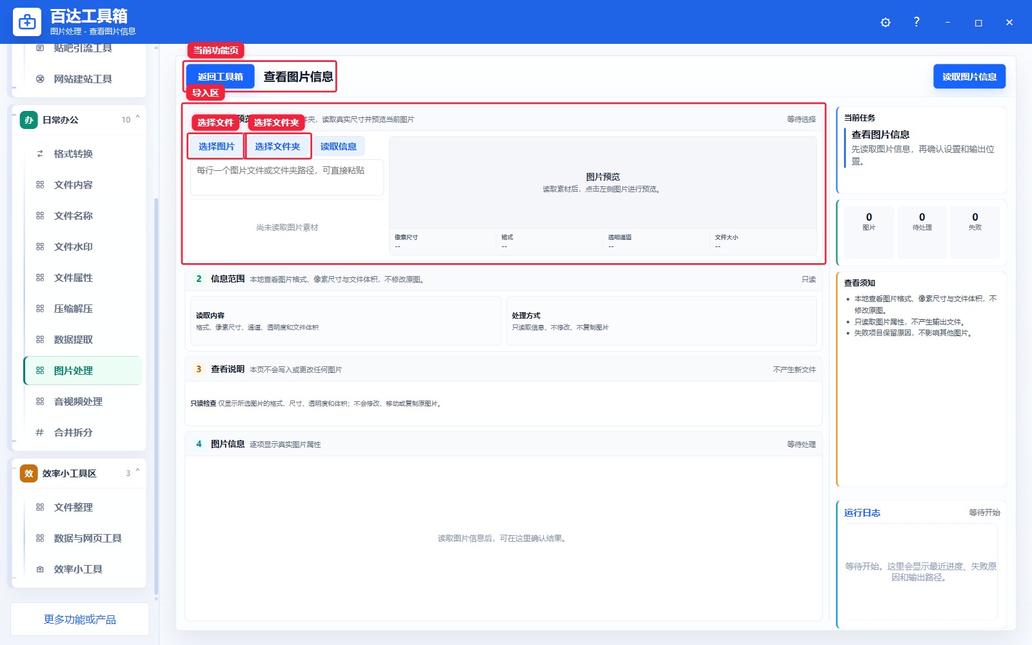1032x645 pixels.
Task: Click the 查看须知 heading
Action: tap(860, 283)
